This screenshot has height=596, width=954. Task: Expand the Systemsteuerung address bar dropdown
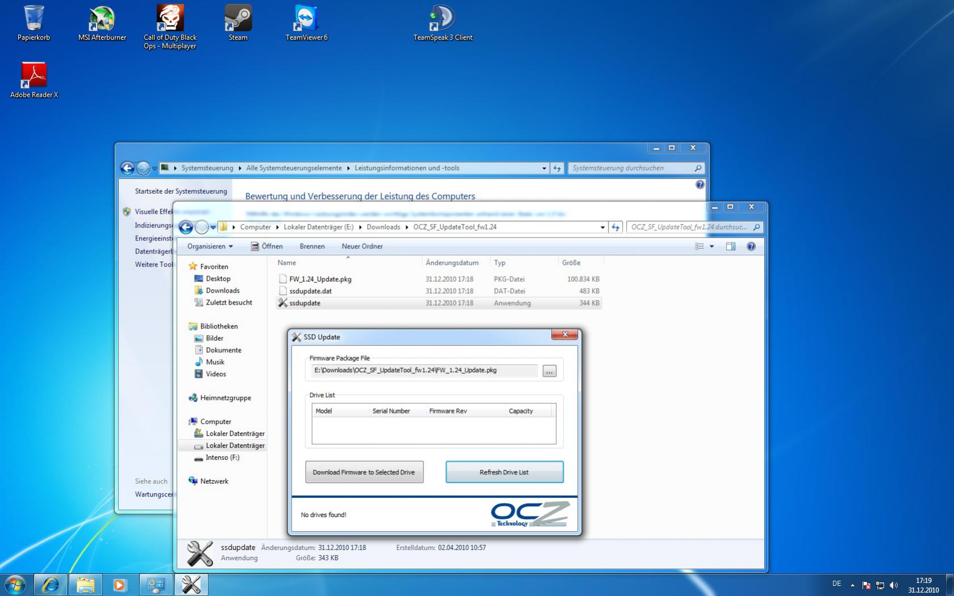544,168
